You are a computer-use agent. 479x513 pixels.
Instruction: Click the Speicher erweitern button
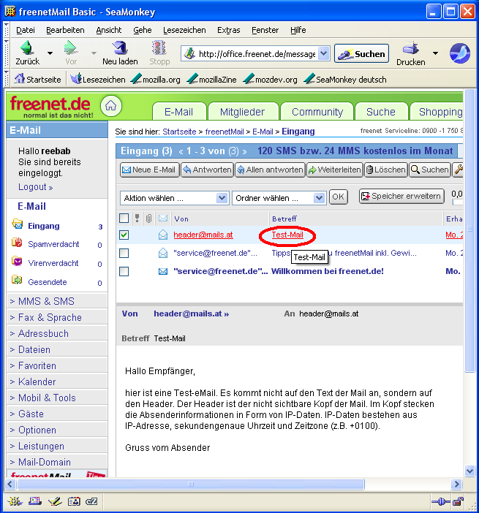(401, 196)
